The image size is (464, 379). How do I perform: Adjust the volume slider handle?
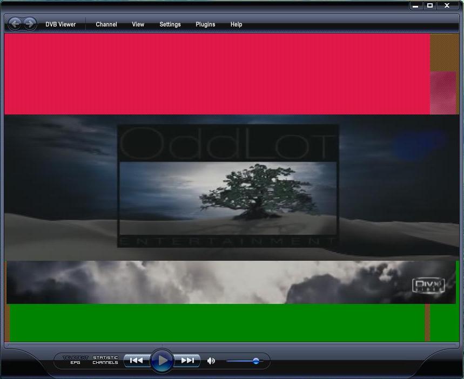(256, 361)
